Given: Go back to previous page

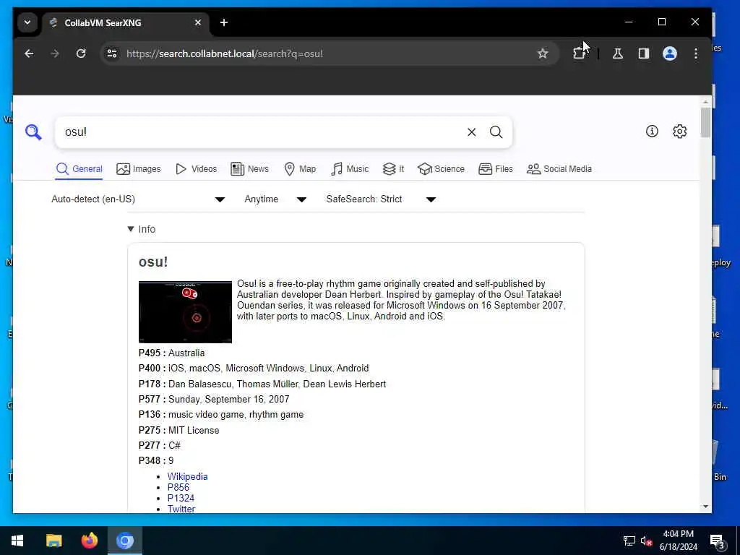Looking at the screenshot, I should [x=29, y=53].
